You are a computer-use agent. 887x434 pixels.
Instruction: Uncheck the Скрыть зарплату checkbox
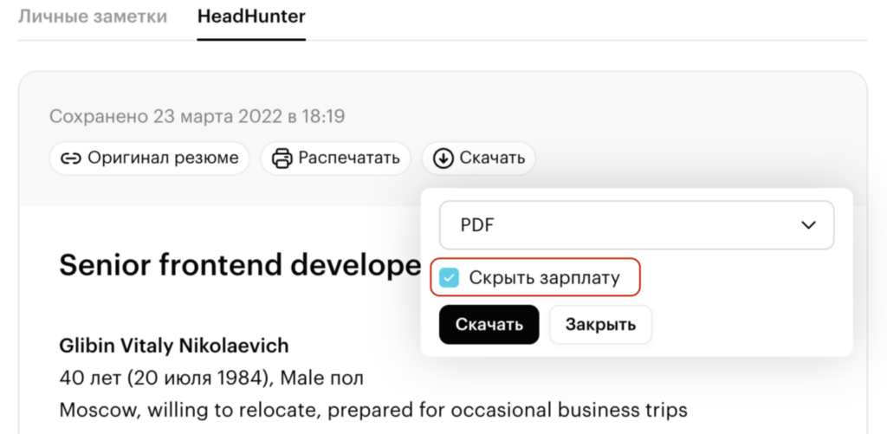point(450,278)
